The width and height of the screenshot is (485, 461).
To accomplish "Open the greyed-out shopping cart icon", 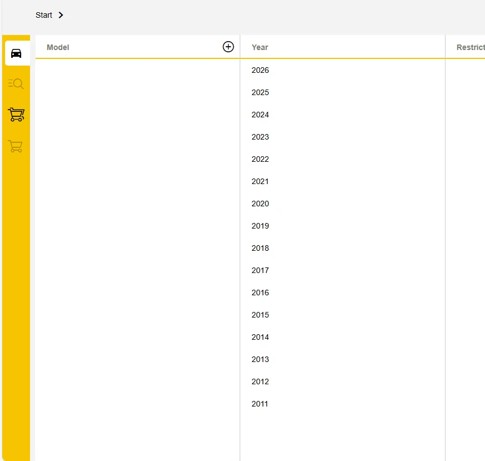I will [15, 146].
